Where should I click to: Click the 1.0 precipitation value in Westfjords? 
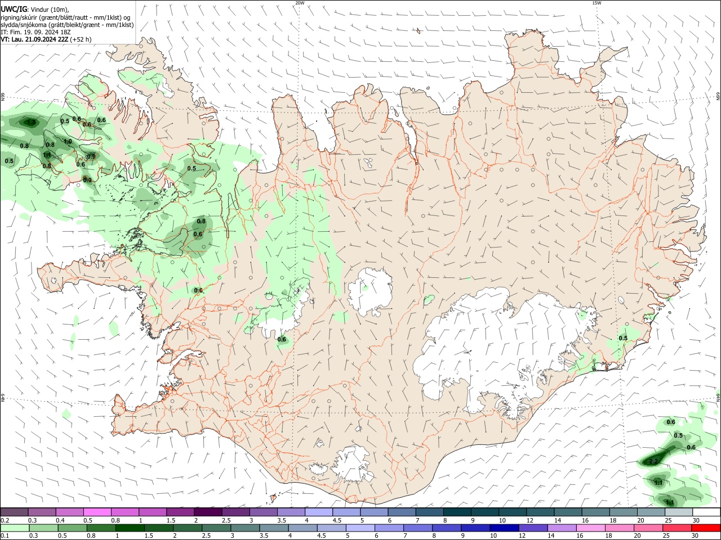[68, 142]
